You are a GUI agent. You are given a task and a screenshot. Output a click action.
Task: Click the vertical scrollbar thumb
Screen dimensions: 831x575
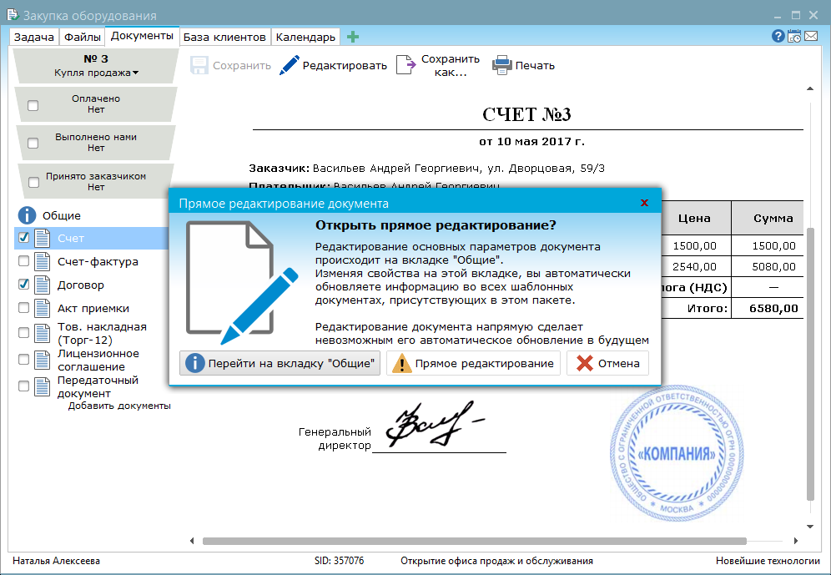tap(810, 364)
